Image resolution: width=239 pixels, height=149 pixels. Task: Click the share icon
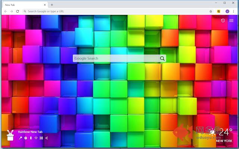pos(46,138)
